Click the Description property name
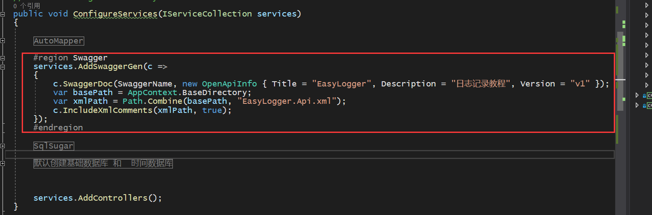 408,84
